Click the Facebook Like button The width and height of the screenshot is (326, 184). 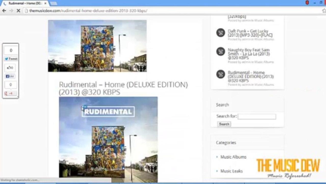[x=10, y=76]
